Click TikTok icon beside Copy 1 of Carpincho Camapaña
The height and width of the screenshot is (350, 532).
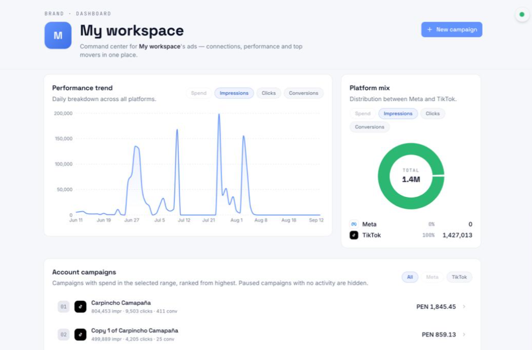point(80,334)
